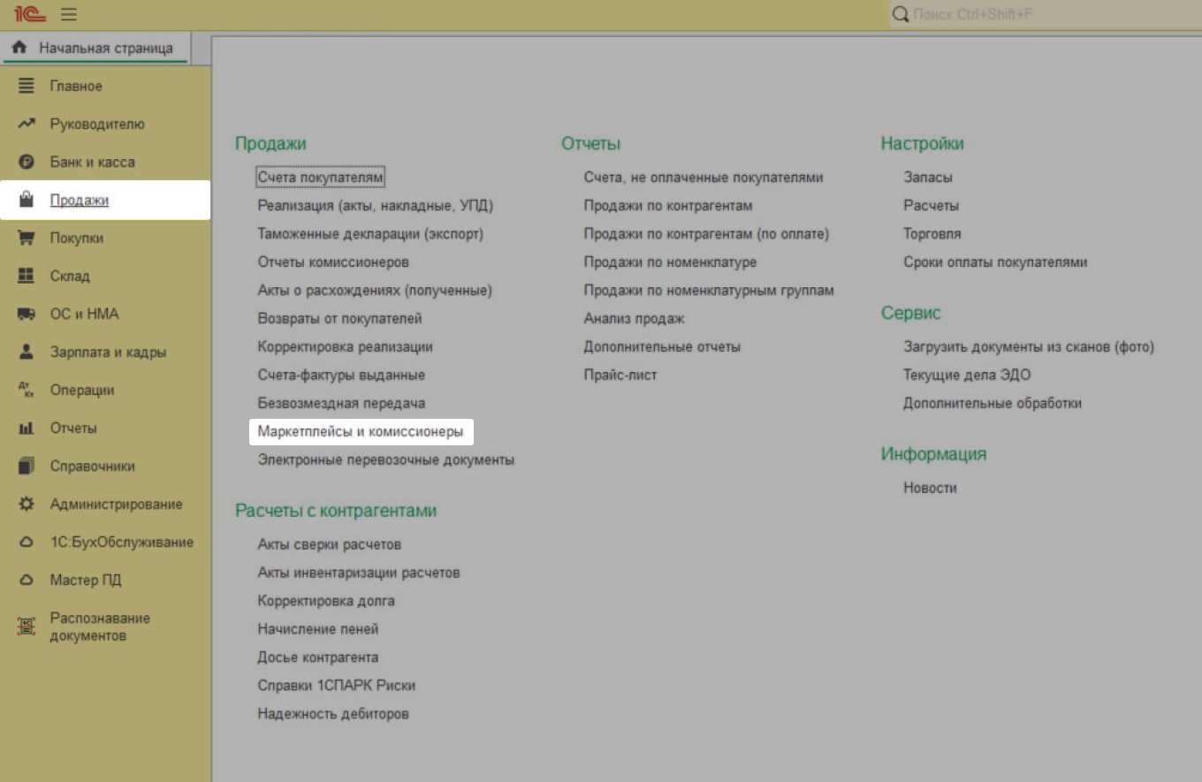Open the Зарплата и кадры section label
1202x782 pixels.
click(108, 352)
